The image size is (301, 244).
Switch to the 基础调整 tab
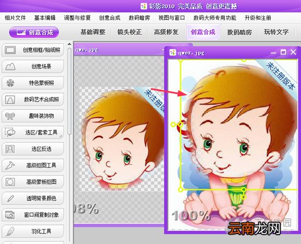coord(93,32)
